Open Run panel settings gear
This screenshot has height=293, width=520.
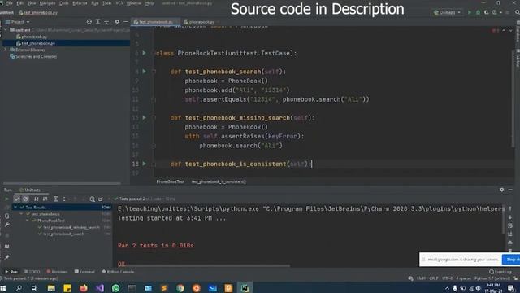[502, 190]
